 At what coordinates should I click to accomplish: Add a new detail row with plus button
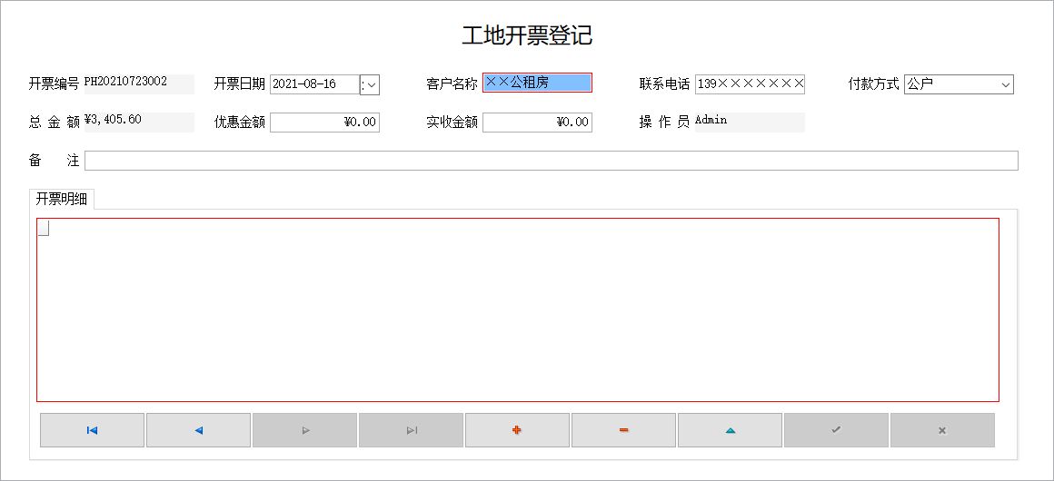coord(518,430)
